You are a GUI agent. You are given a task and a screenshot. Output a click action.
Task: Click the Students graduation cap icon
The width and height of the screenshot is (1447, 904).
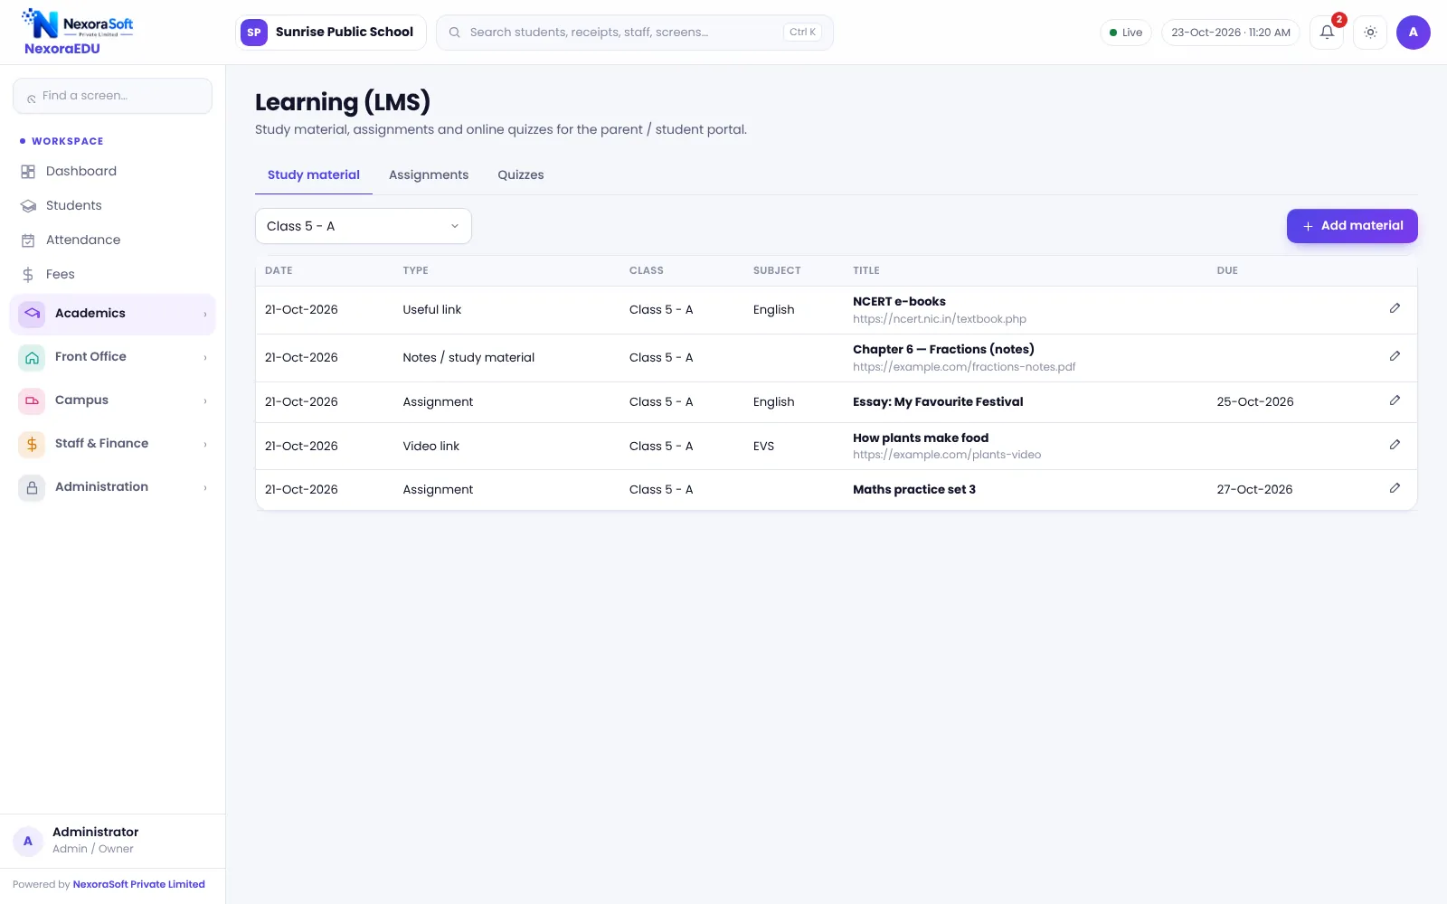click(x=28, y=206)
